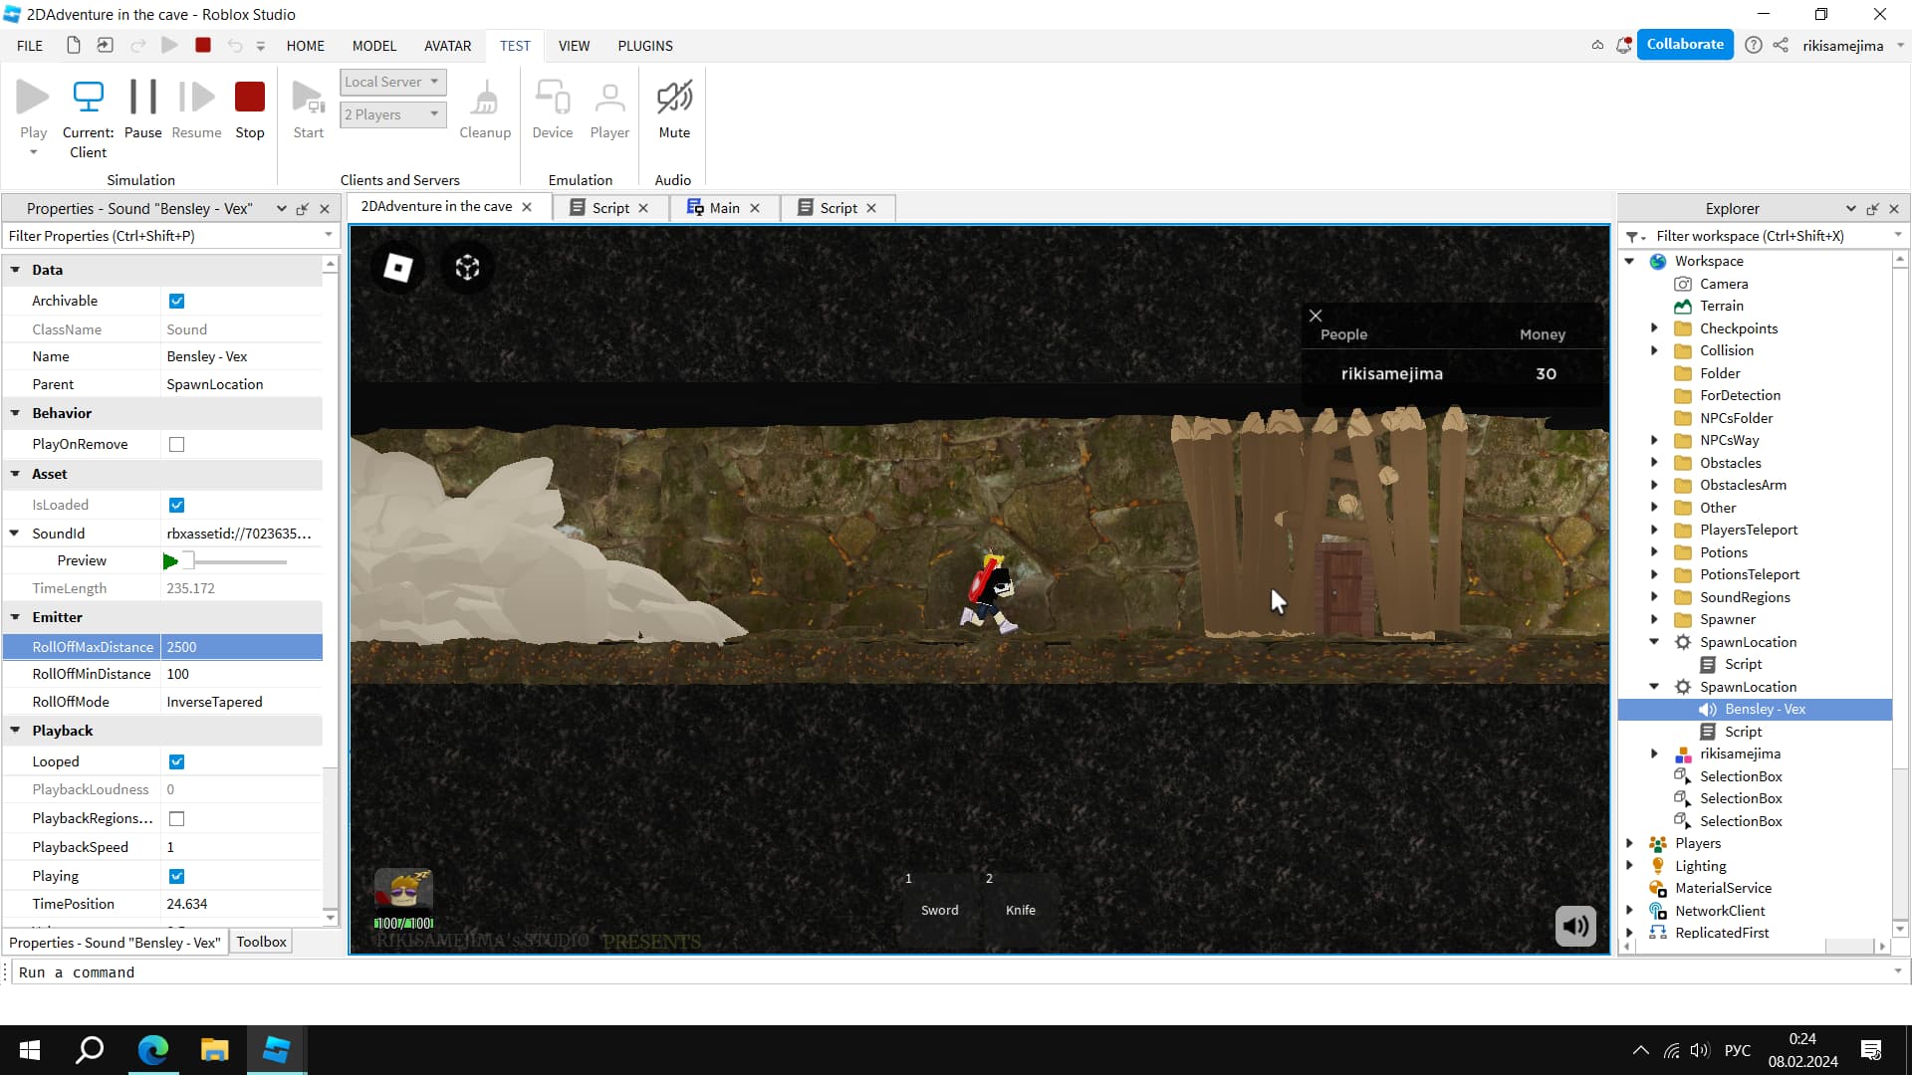
Task: Open the VIEW ribbon tab
Action: coord(574,46)
